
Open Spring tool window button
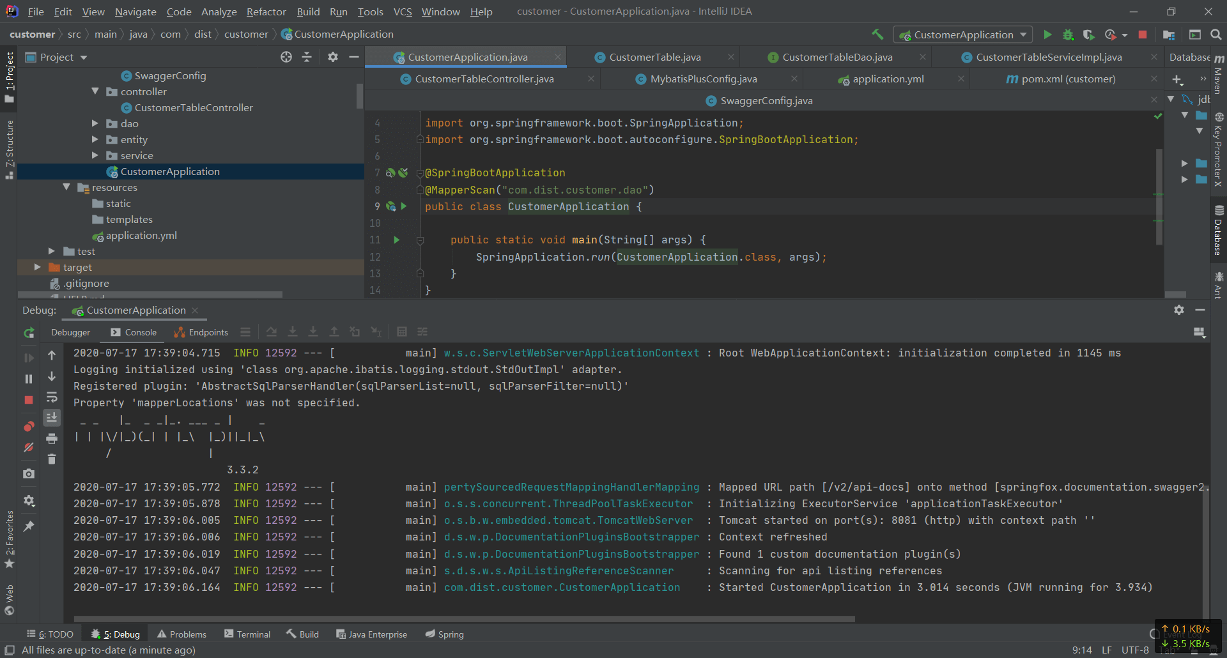coord(445,634)
